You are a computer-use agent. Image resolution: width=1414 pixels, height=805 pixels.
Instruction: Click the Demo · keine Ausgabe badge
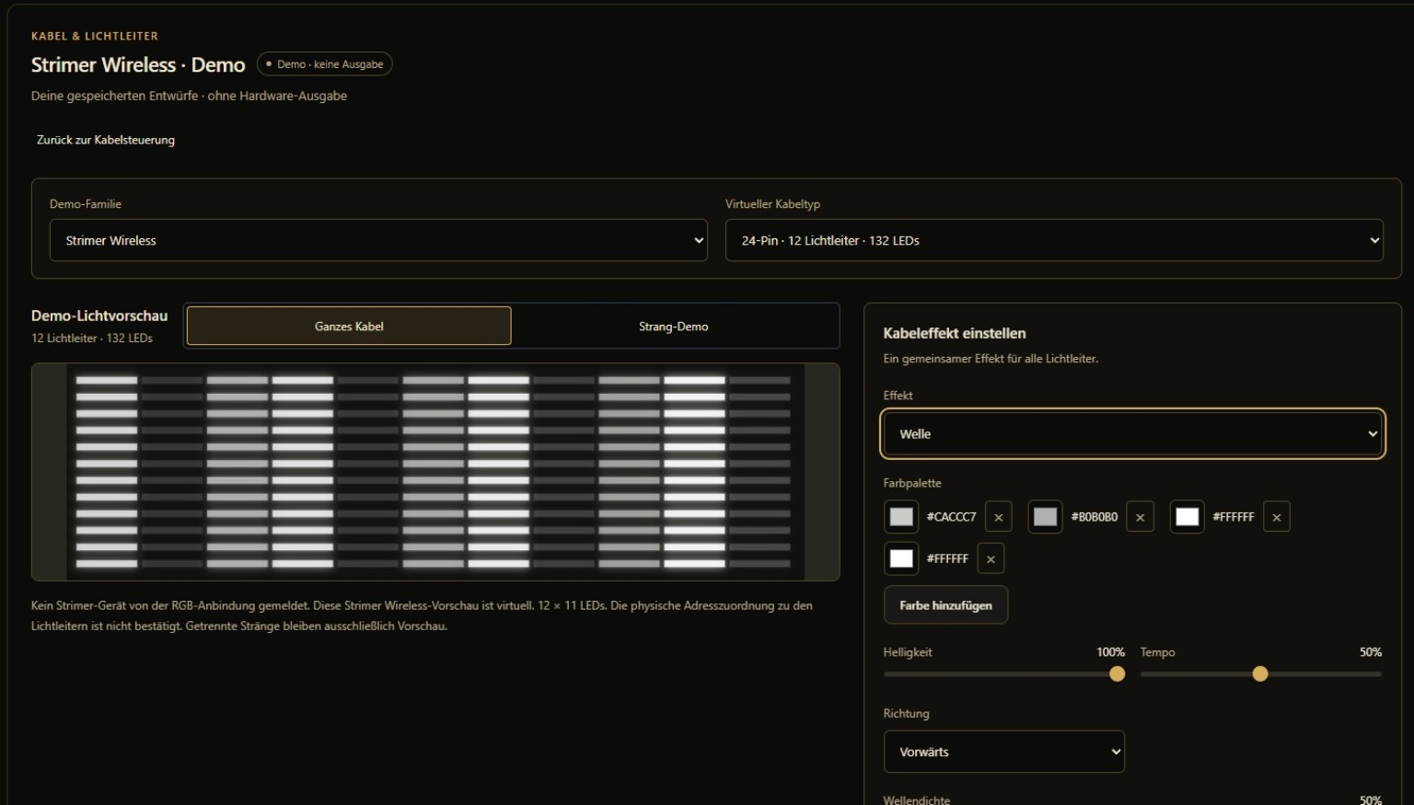pos(325,64)
